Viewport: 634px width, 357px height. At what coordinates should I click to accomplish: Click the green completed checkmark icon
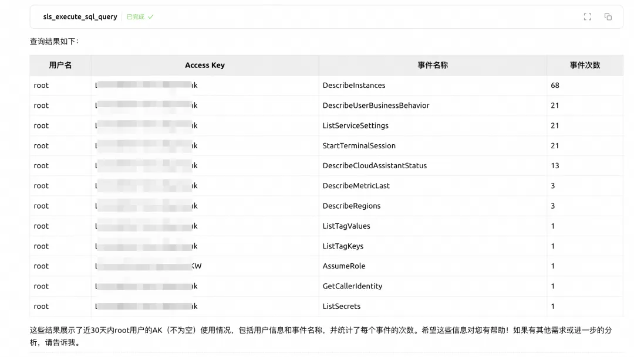click(x=151, y=17)
